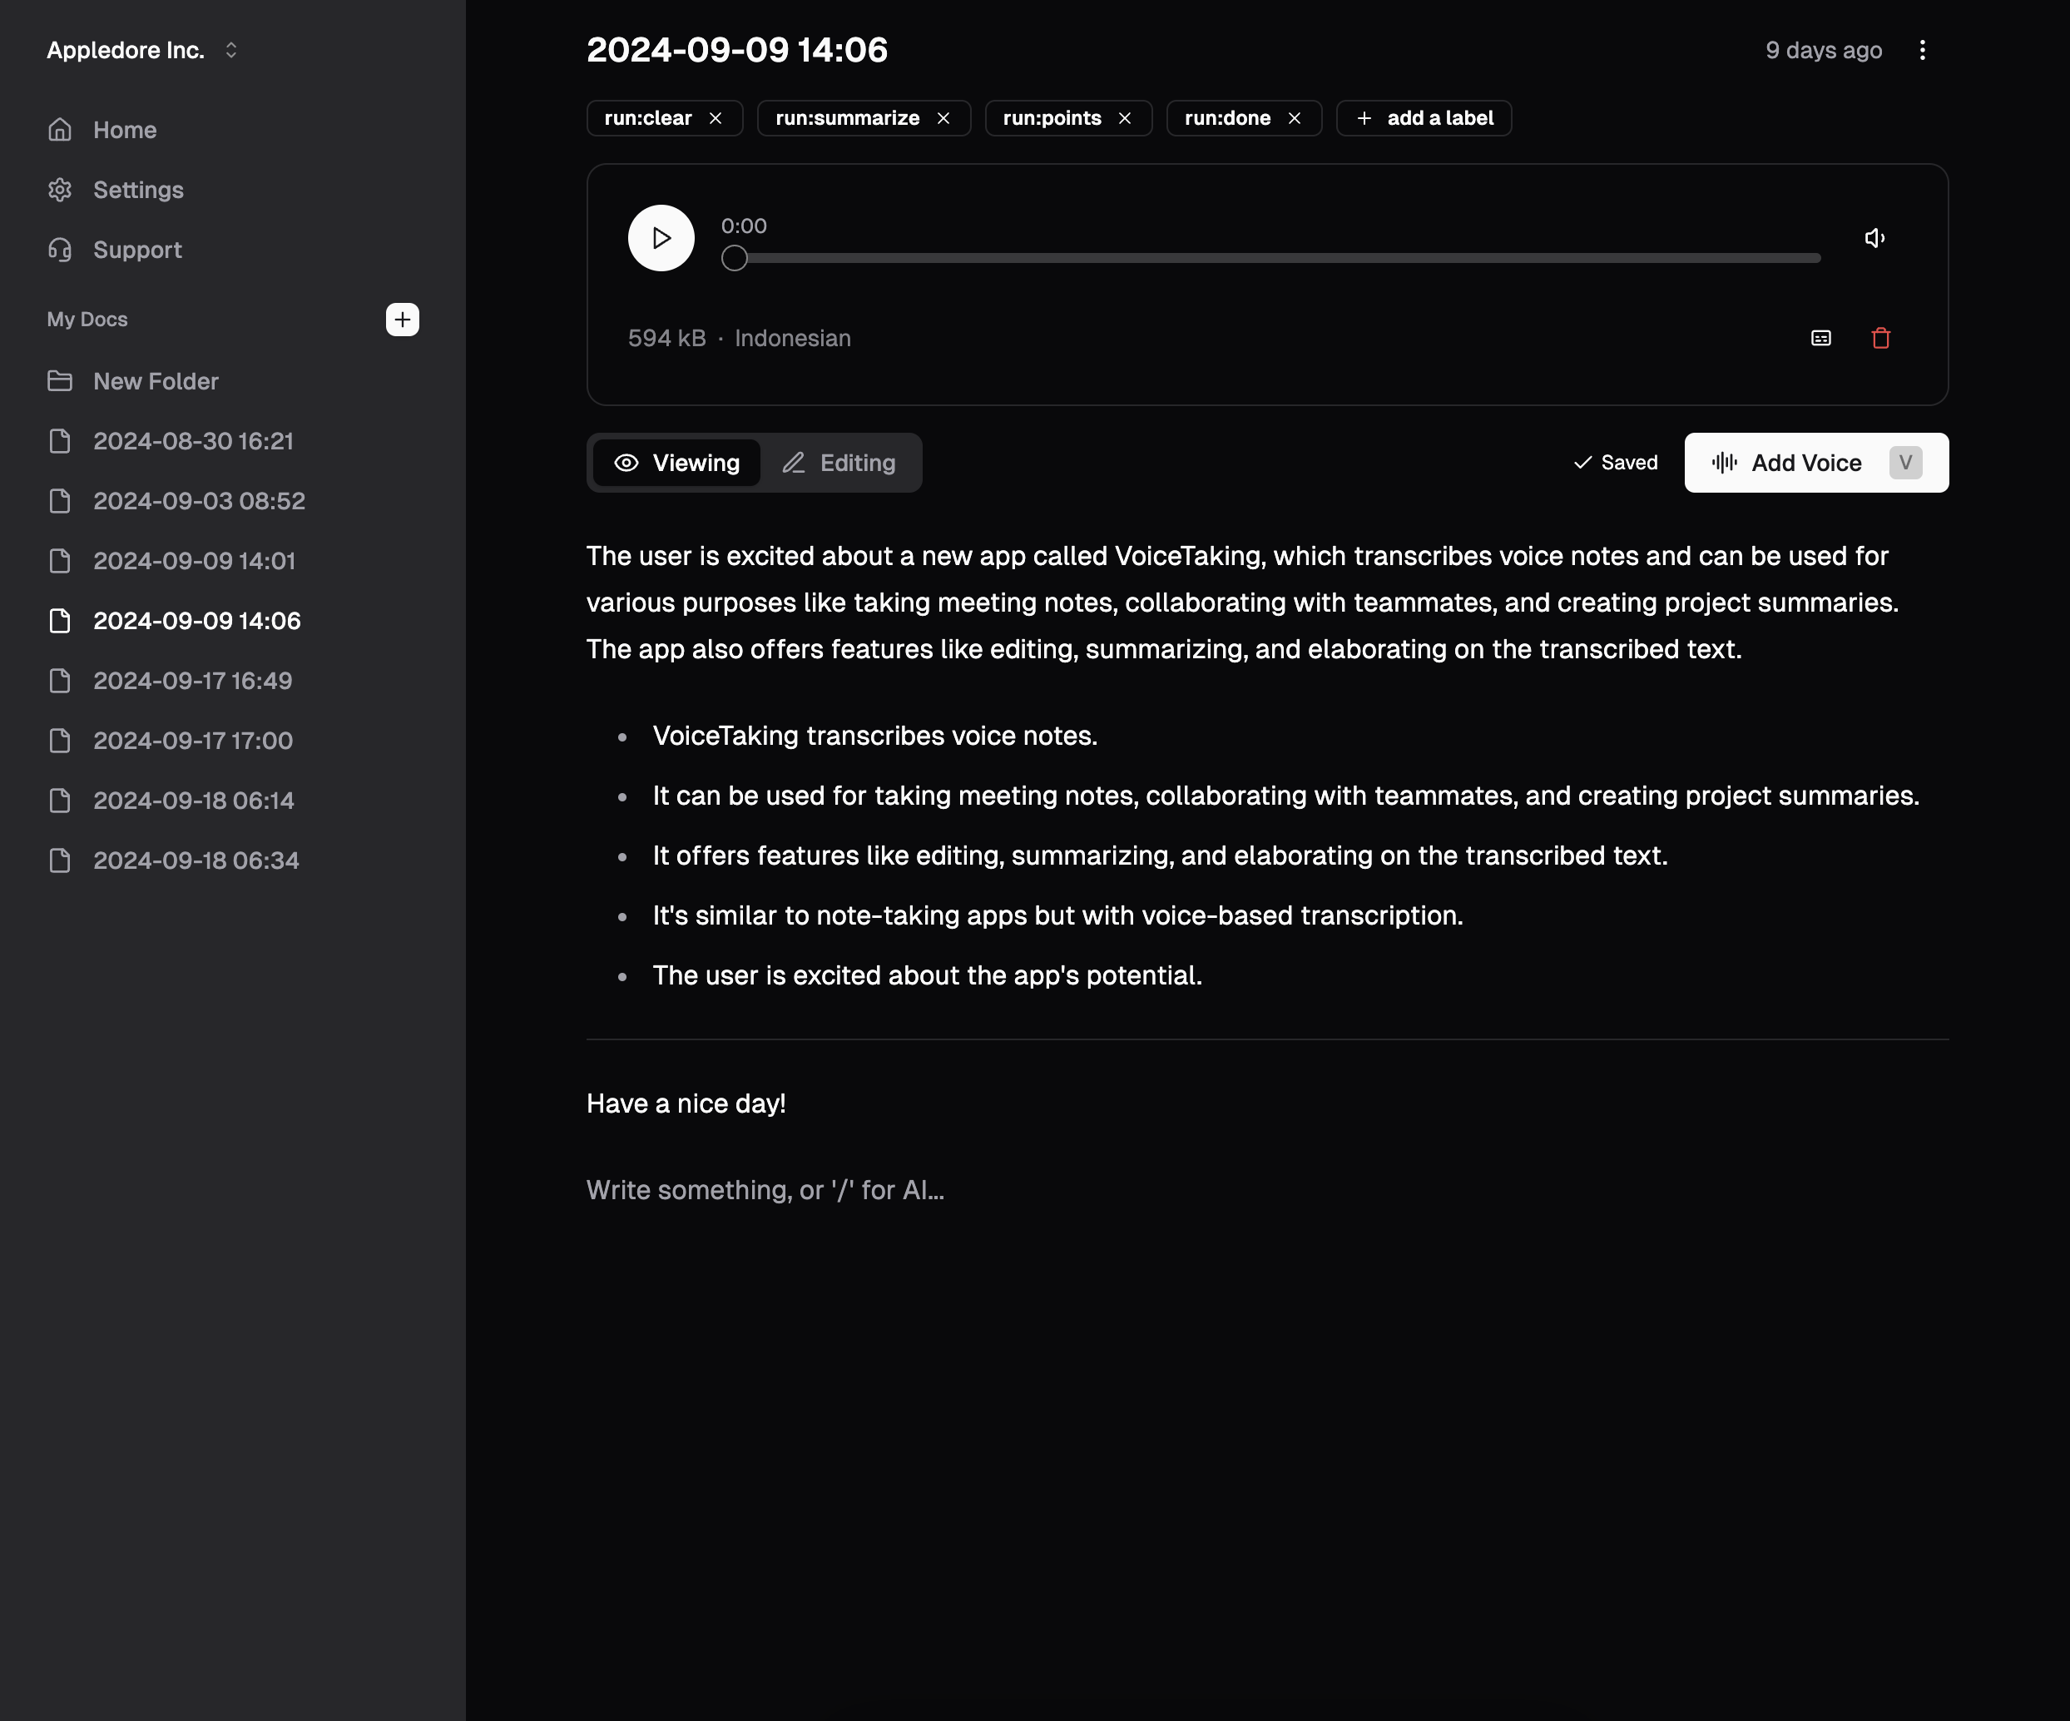Open the New Folder item
Screen dimensions: 2070x1721
pos(156,382)
